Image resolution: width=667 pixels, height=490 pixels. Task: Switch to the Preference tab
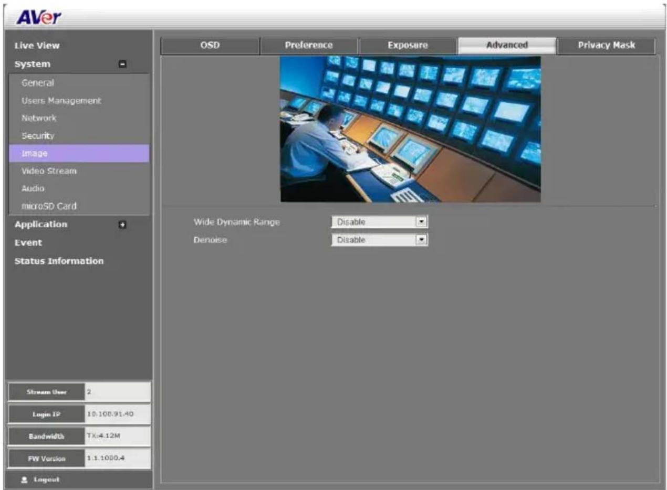click(x=309, y=46)
